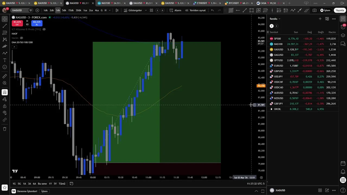Select the brush drawing tool
The width and height of the screenshot is (347, 195).
pyautogui.click(x=5, y=53)
